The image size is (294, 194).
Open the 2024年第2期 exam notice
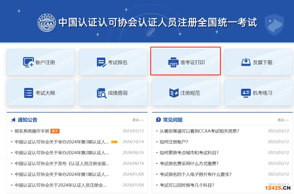pos(62,153)
